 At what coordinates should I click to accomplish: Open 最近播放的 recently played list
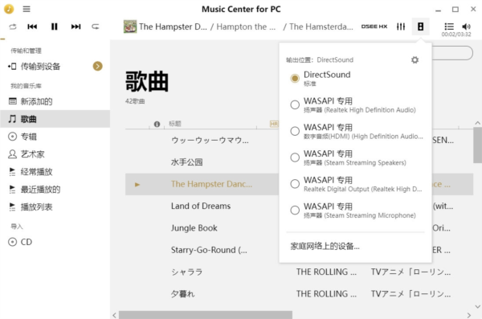click(55, 189)
